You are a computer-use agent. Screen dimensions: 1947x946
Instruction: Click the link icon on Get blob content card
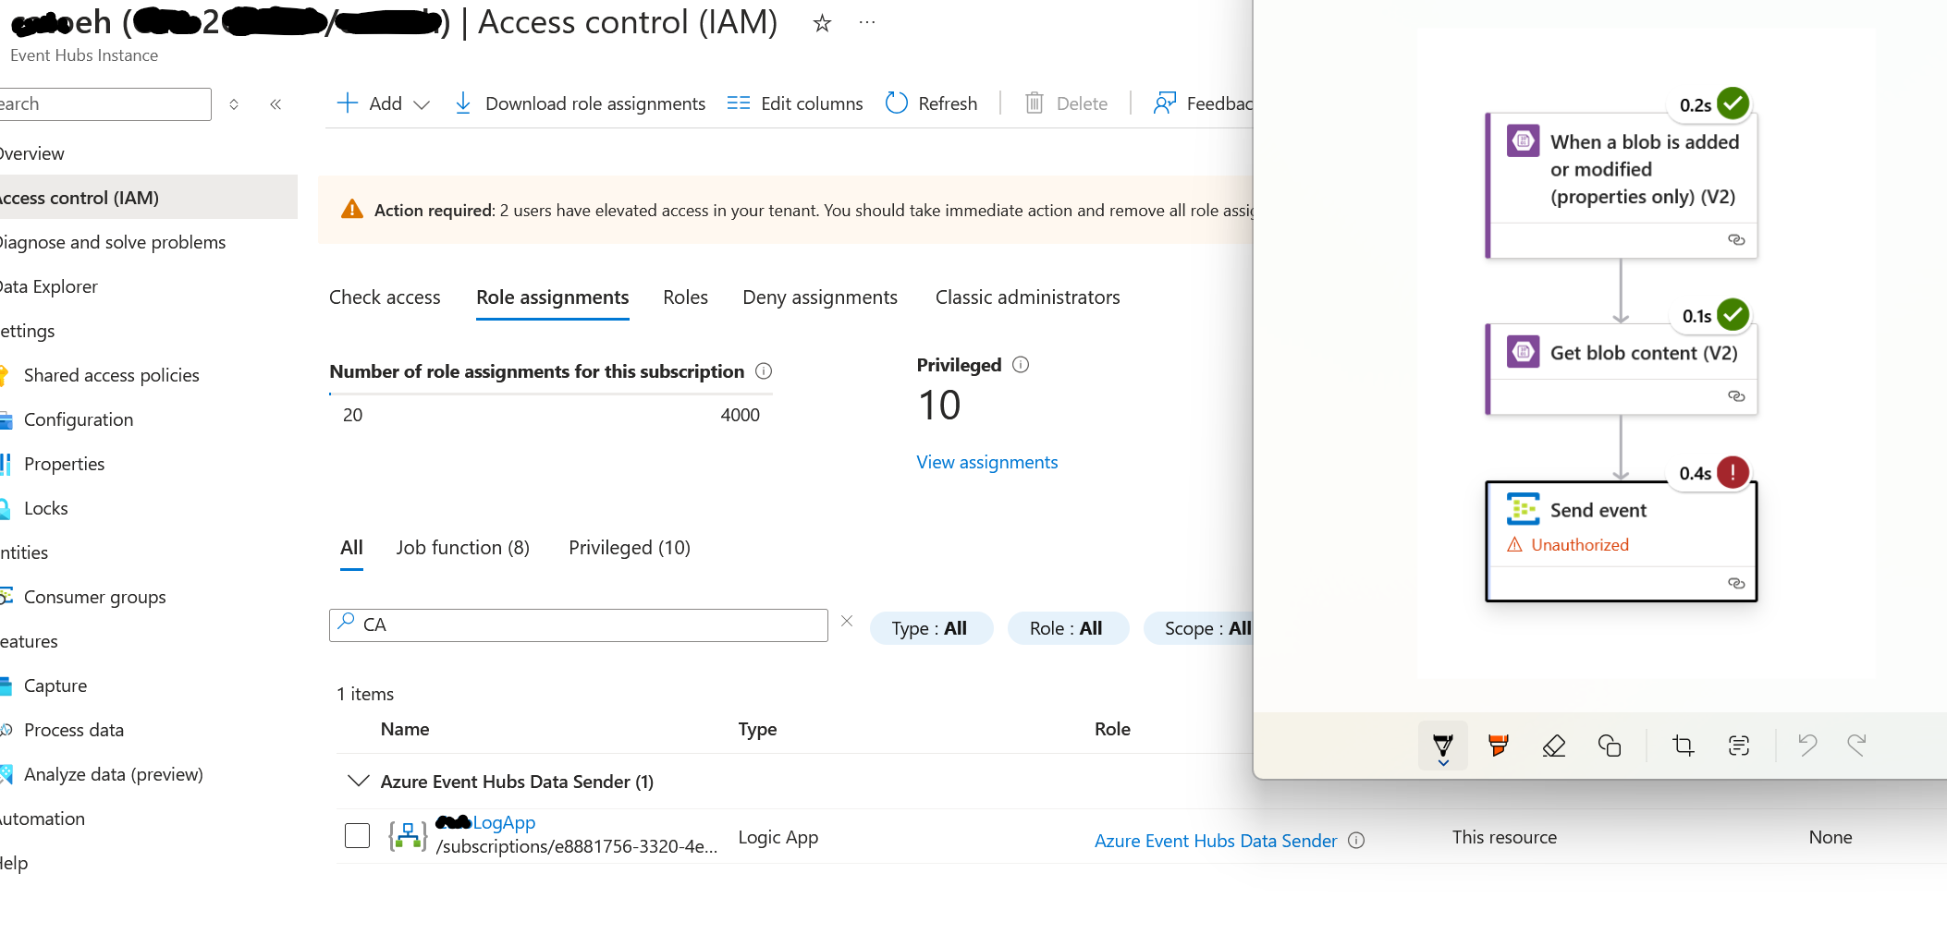click(x=1736, y=396)
